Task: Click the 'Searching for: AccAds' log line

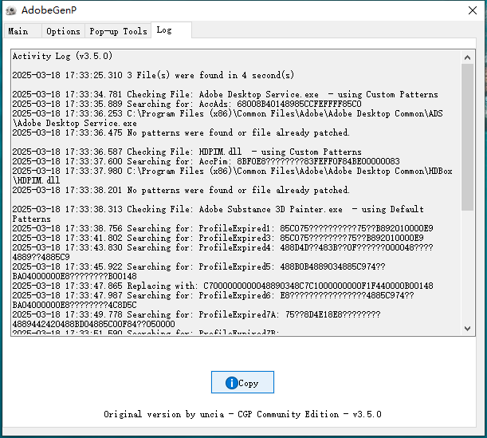Action: coord(187,104)
